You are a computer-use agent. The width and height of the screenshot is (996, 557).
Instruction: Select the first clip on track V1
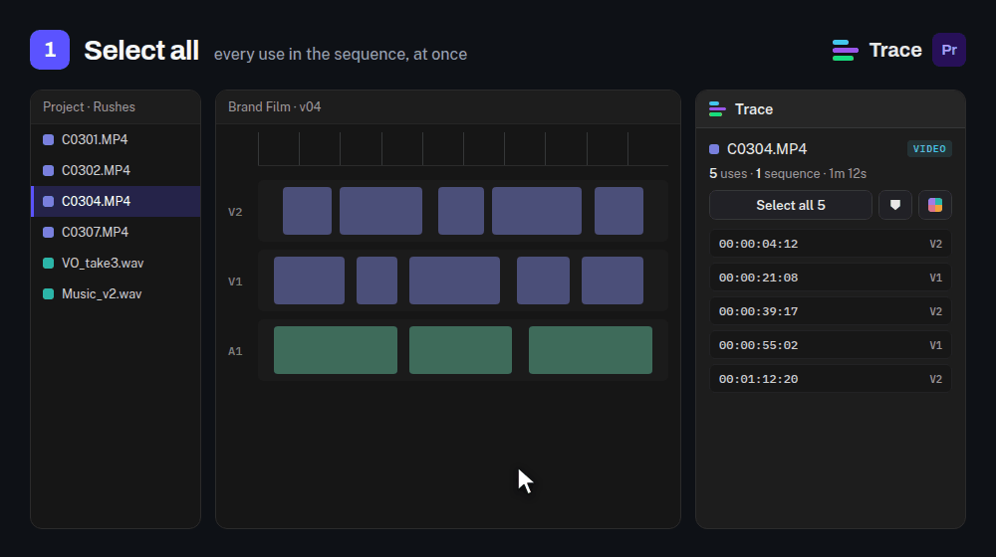(309, 280)
